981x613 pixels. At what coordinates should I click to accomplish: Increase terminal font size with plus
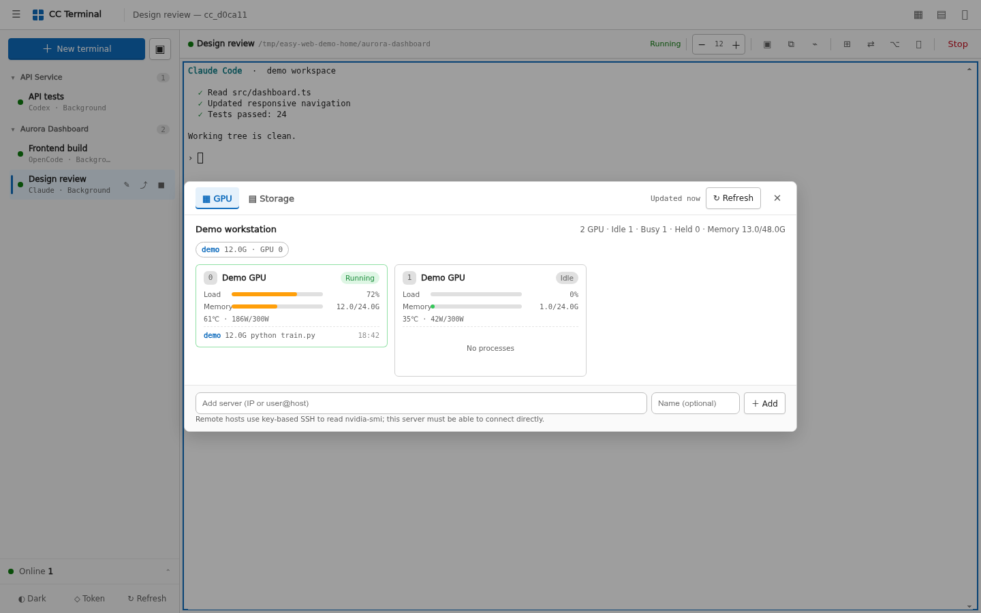click(x=736, y=44)
